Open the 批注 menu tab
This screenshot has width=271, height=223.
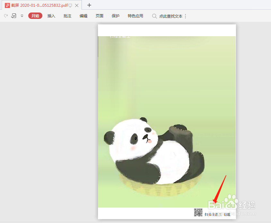[x=67, y=16]
